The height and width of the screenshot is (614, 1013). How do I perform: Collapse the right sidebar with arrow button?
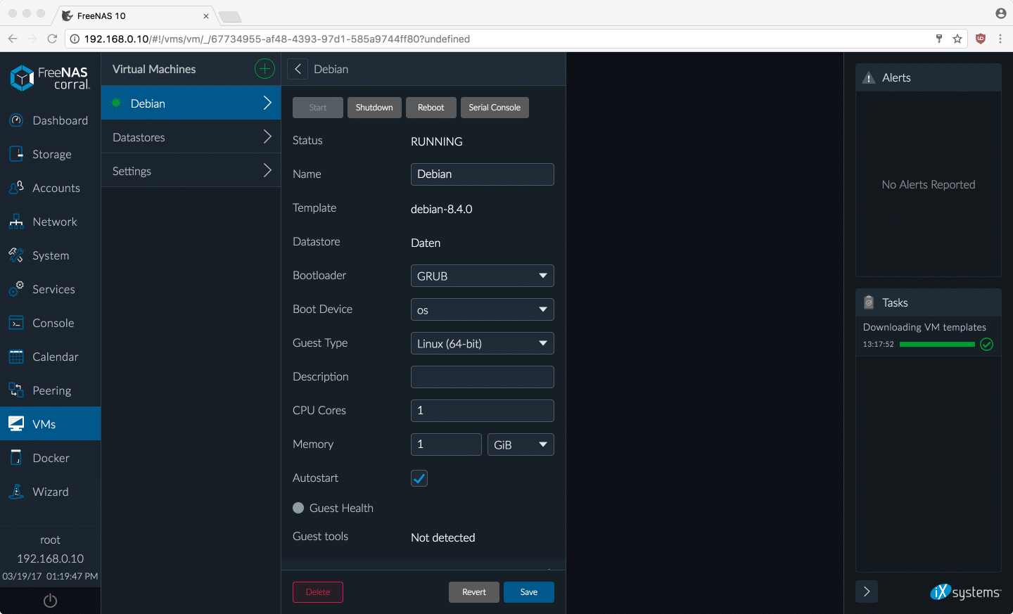[867, 591]
